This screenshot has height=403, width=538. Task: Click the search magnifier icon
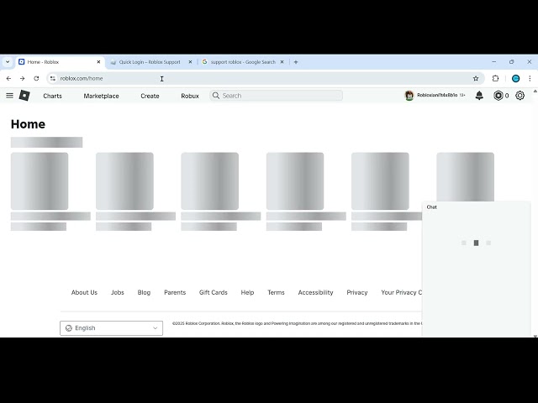point(216,96)
